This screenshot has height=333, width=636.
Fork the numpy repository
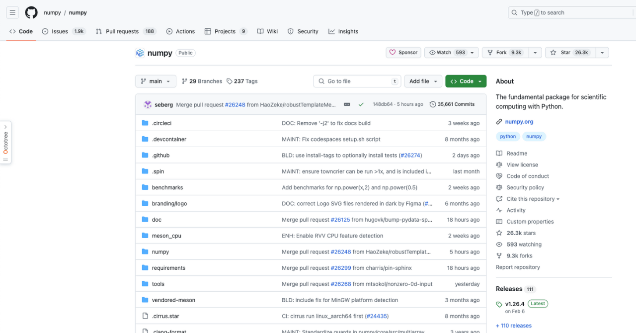tap(505, 53)
